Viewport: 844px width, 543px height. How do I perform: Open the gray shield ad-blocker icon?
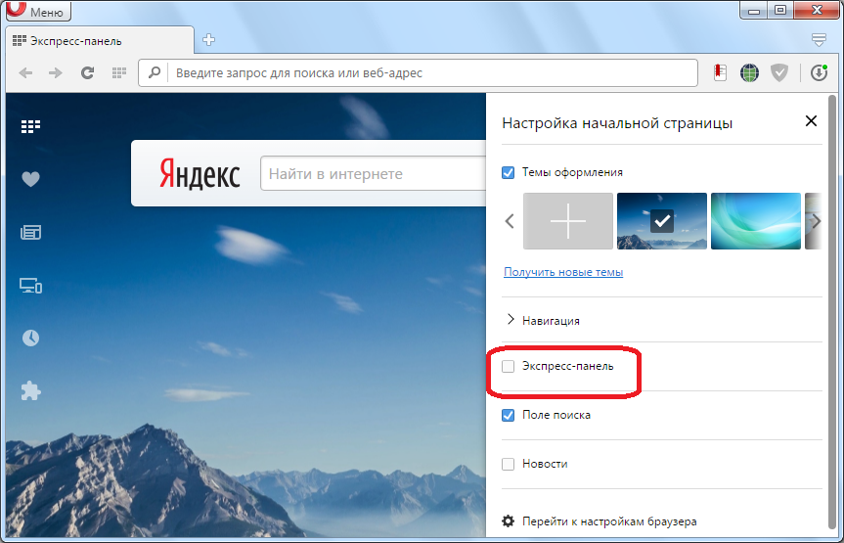pos(779,72)
